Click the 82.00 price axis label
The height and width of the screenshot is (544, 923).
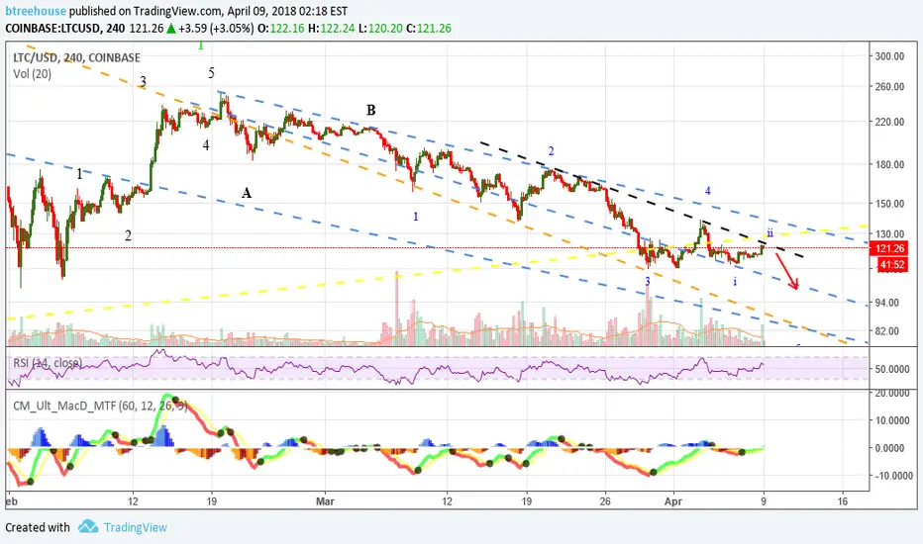point(887,331)
